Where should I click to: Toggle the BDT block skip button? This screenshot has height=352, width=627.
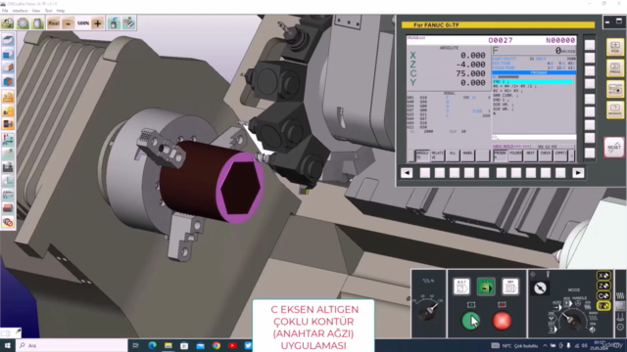tap(461, 286)
